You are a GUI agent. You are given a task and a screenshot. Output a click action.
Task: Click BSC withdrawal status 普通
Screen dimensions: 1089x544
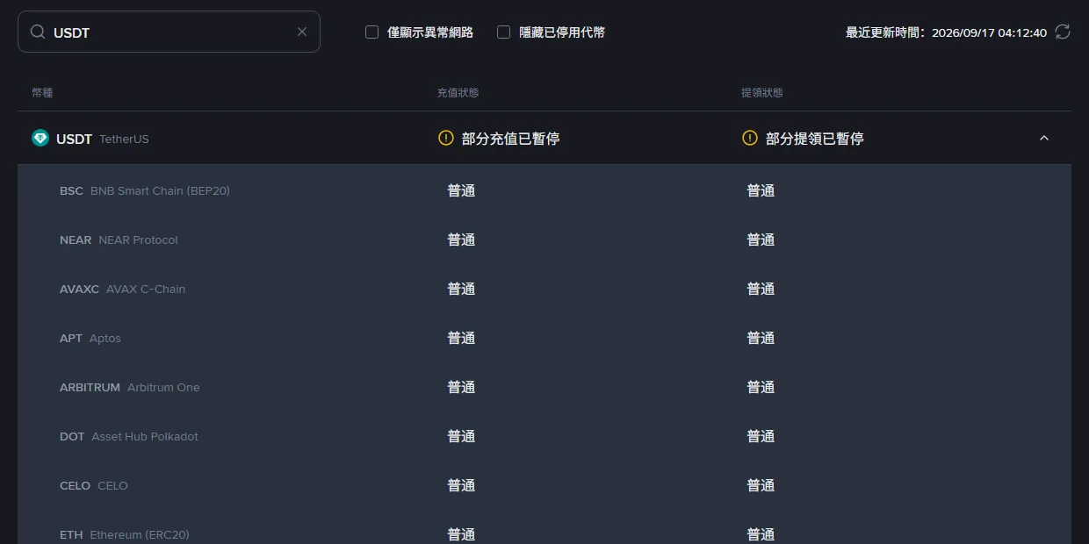coord(761,190)
